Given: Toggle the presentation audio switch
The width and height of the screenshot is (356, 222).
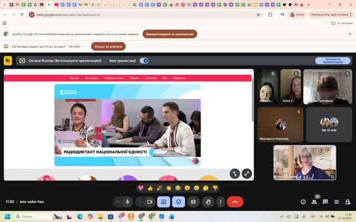Looking at the screenshot, I should tap(144, 61).
